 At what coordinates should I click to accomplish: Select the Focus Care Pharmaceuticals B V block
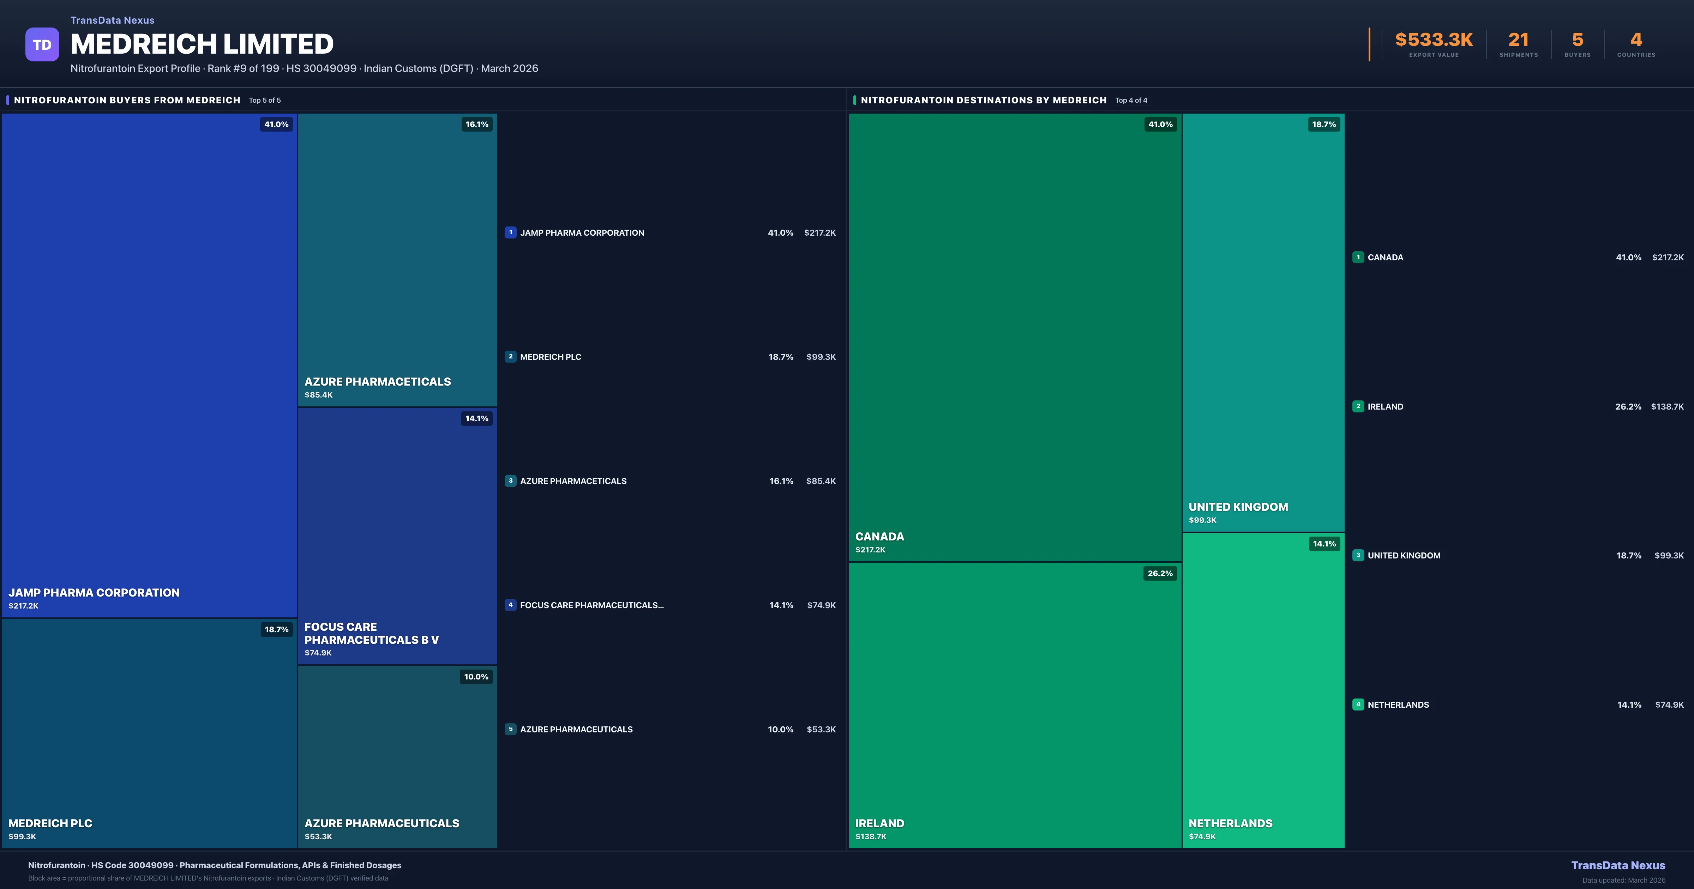(397, 536)
